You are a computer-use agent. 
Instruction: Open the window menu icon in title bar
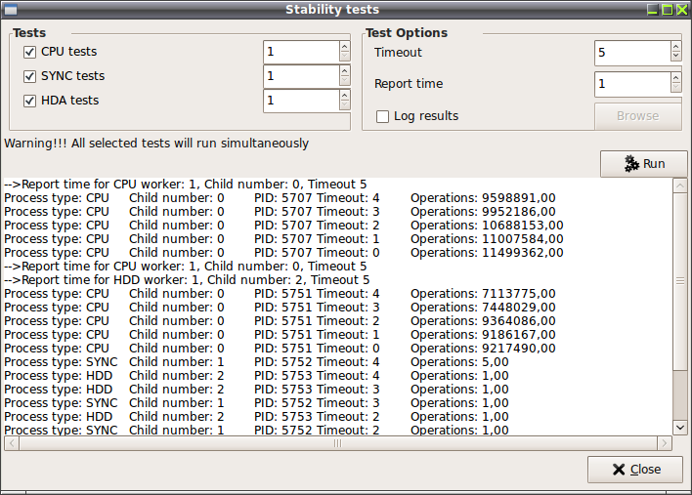(x=10, y=10)
